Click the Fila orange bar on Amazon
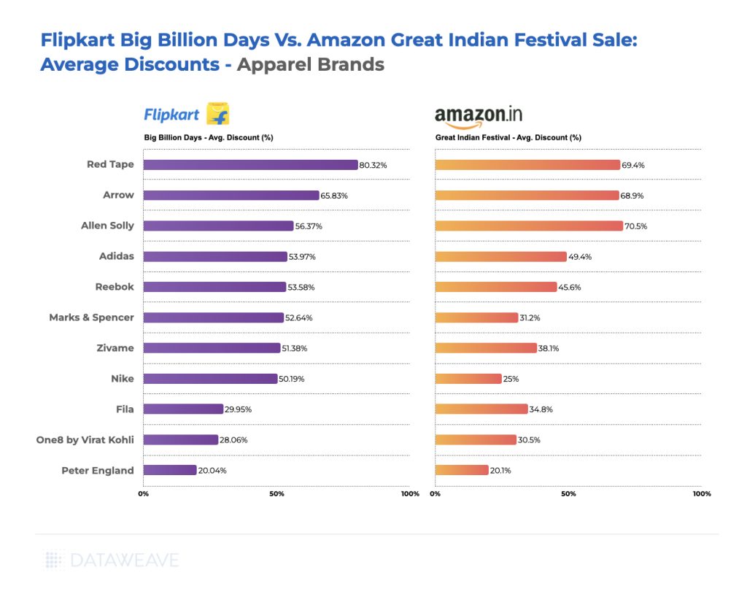 (x=481, y=409)
